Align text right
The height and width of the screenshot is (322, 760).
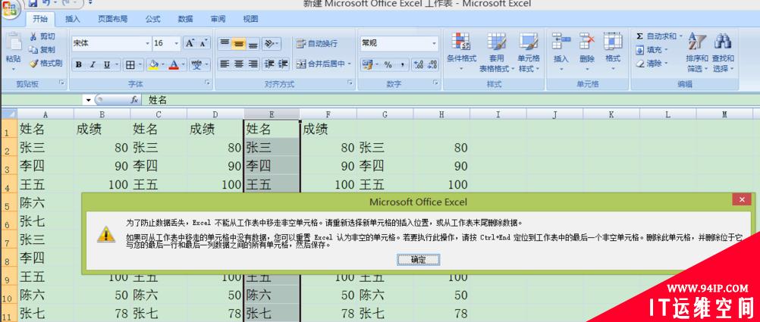[253, 64]
